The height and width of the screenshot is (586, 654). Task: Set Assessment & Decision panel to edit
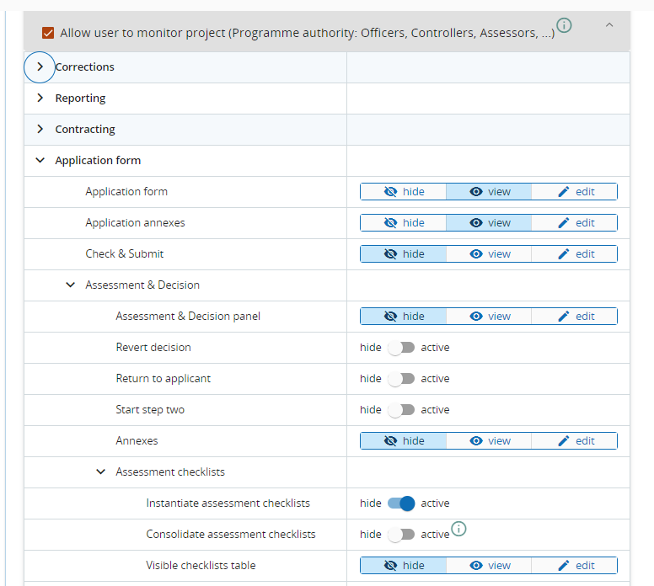(574, 317)
